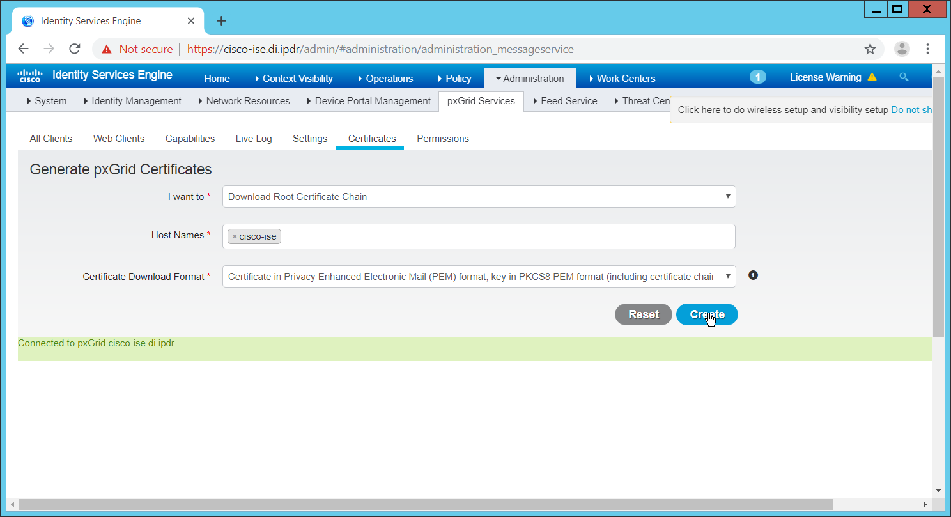Click inside the Host Names field
This screenshot has width=951, height=517.
click(x=505, y=236)
